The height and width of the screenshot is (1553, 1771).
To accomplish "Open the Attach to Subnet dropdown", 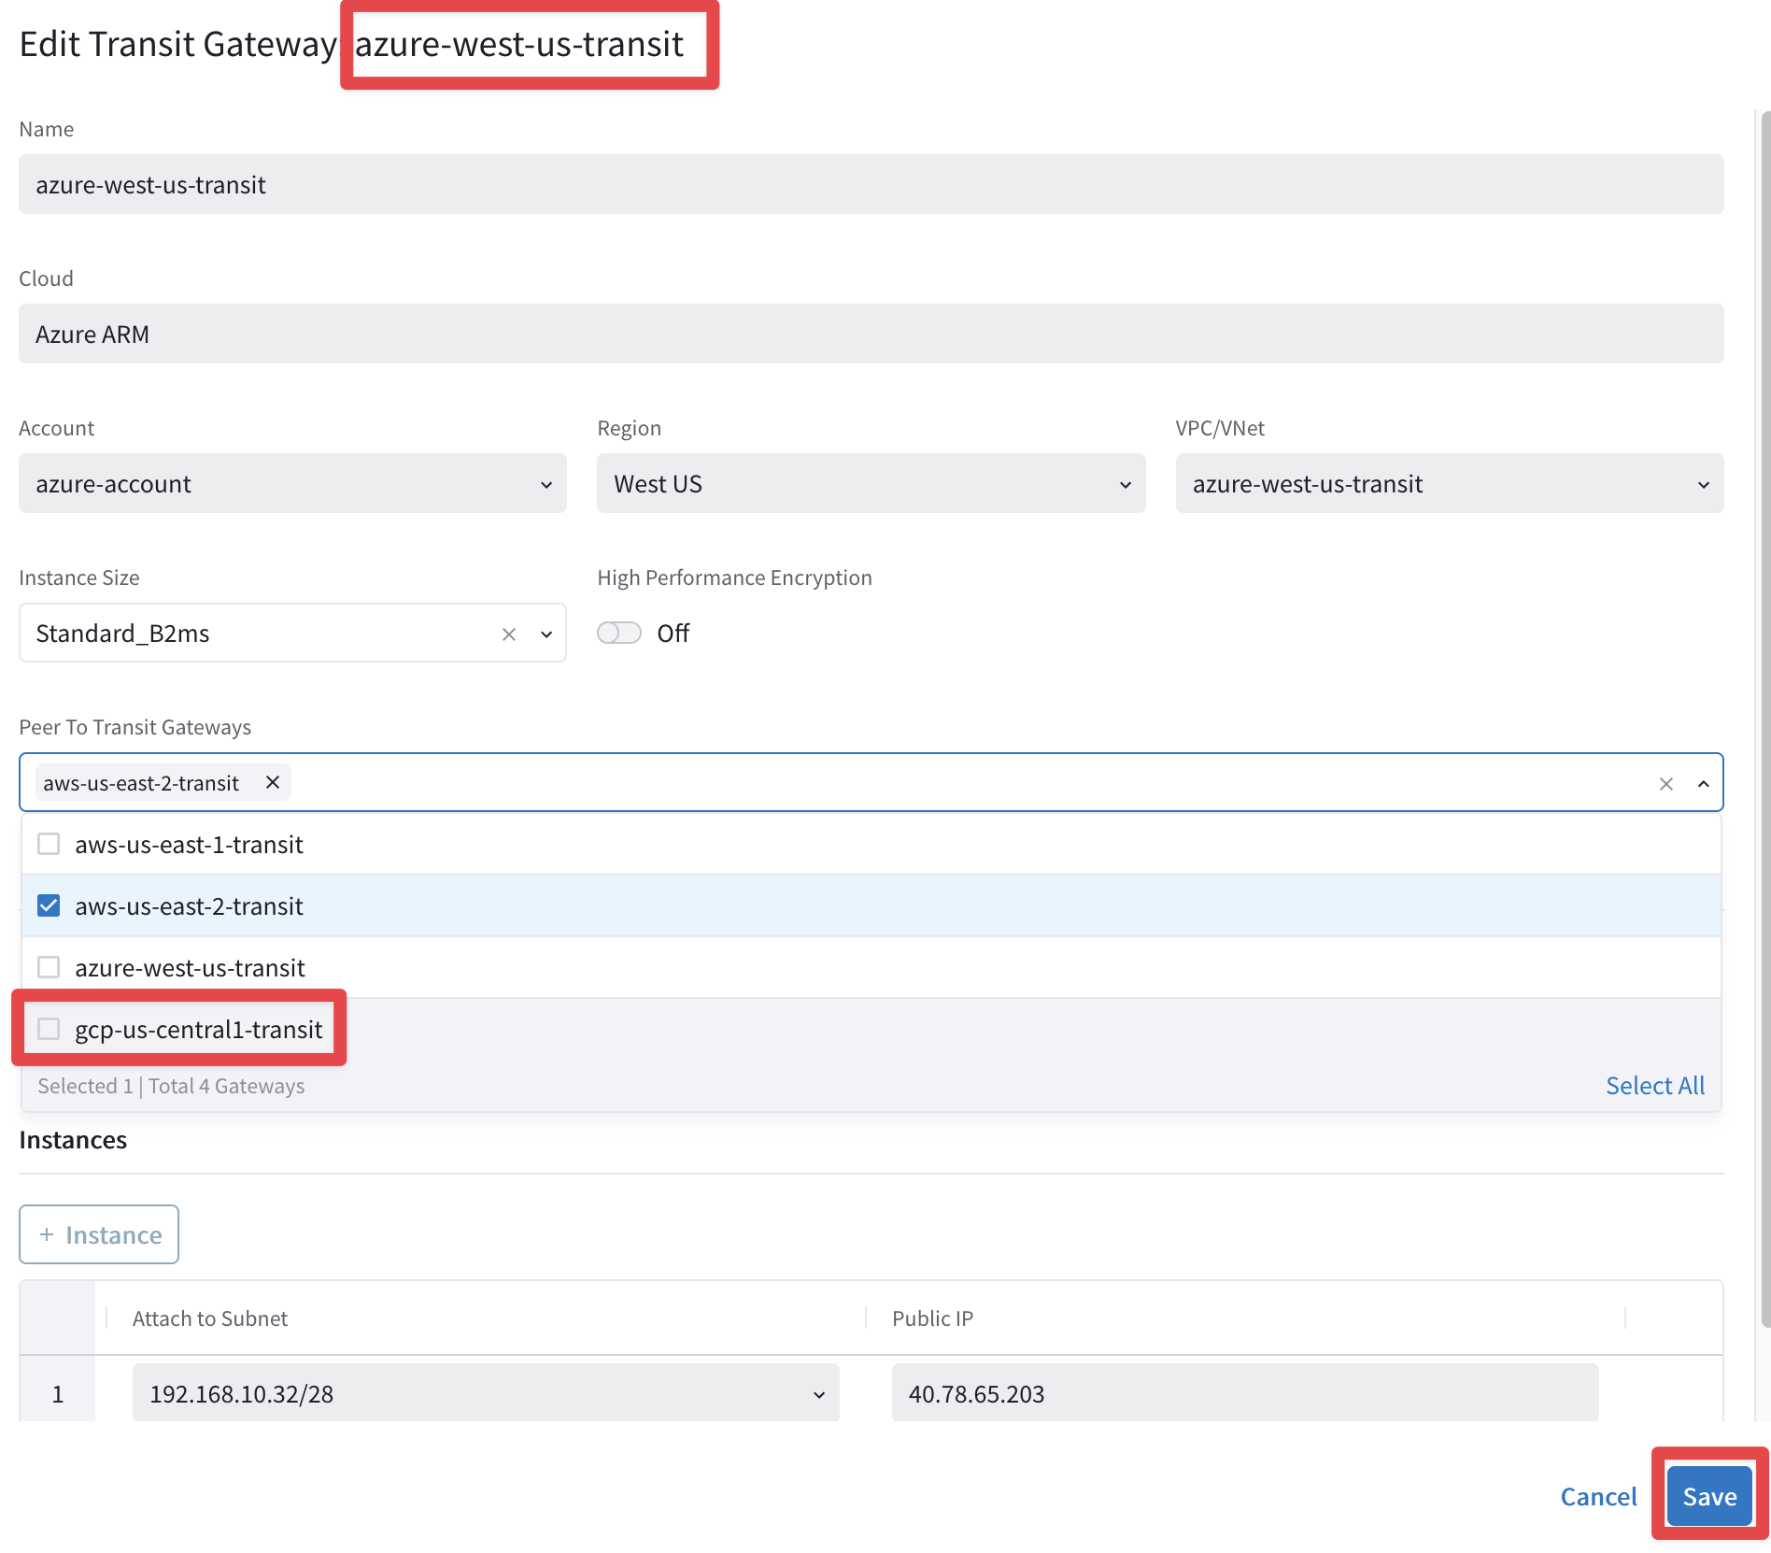I will tap(486, 1393).
